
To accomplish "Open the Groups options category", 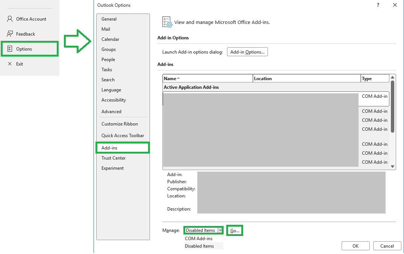I will pos(123,49).
